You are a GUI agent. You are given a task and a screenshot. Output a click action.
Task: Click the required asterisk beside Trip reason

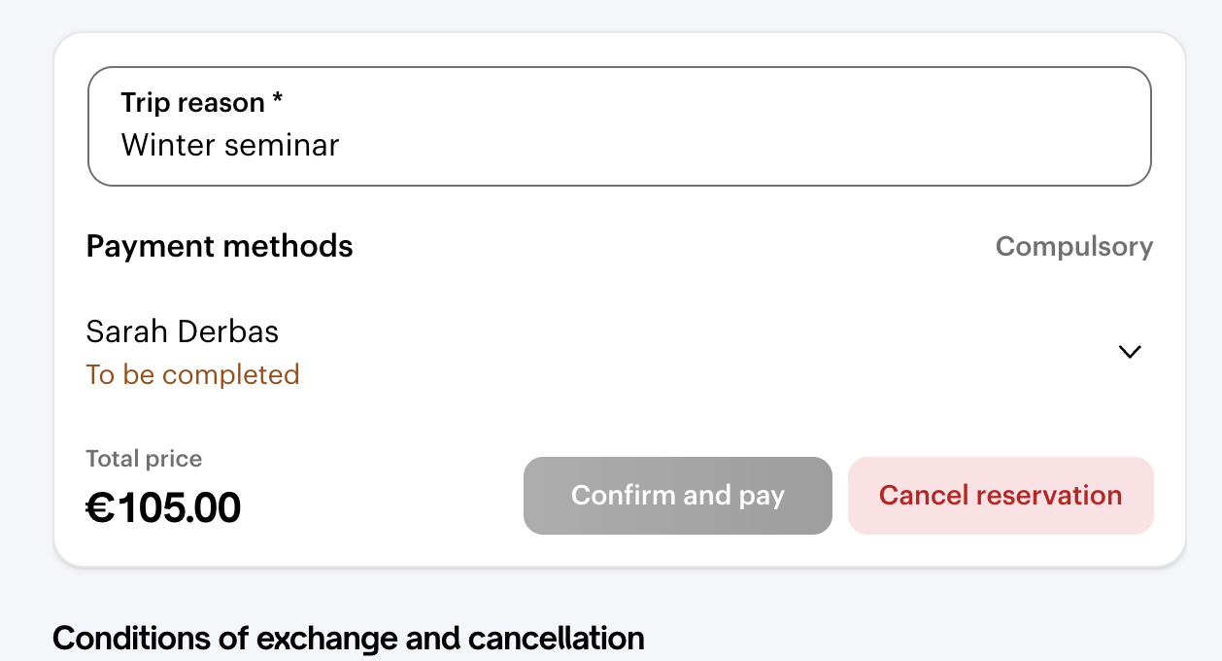(x=278, y=102)
